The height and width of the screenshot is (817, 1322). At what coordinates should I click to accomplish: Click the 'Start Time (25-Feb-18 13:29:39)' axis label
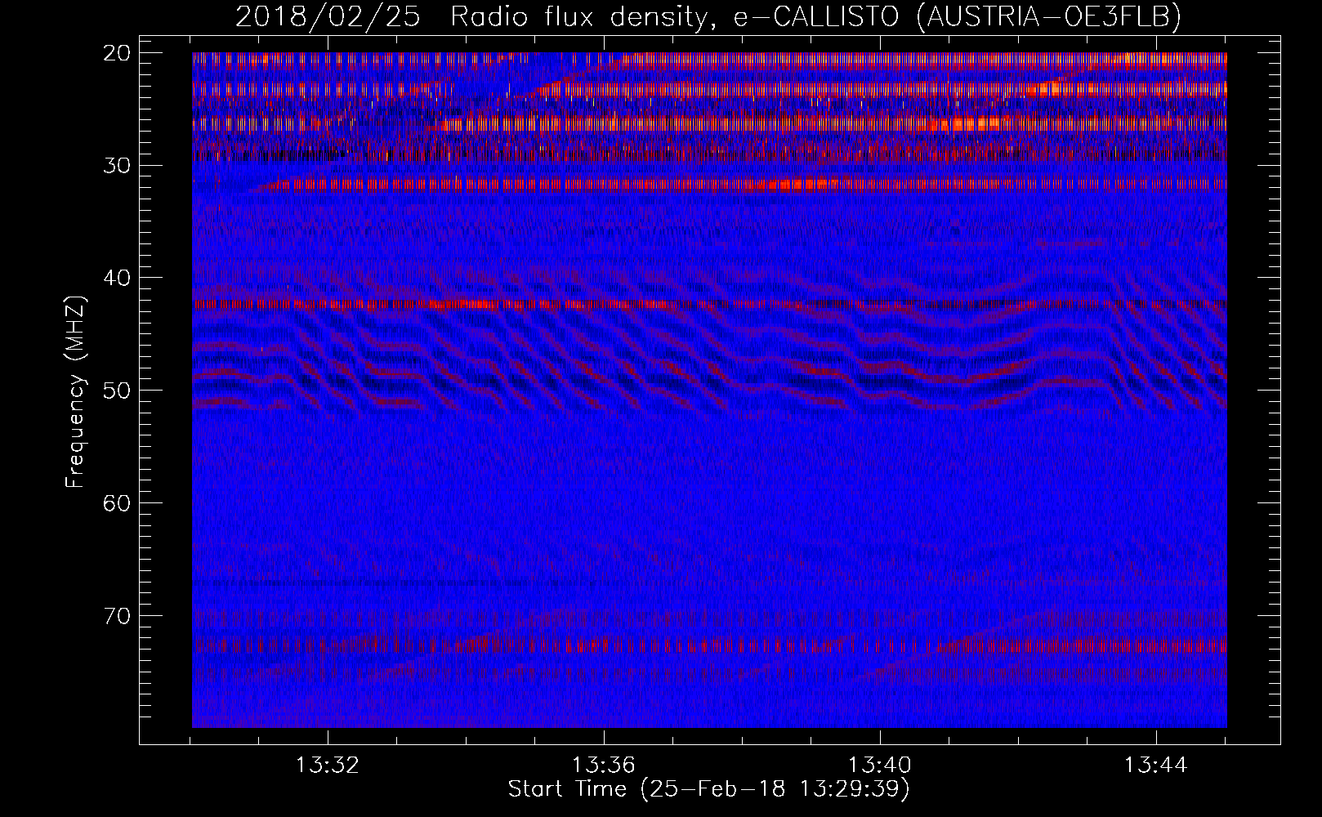pyautogui.click(x=708, y=789)
